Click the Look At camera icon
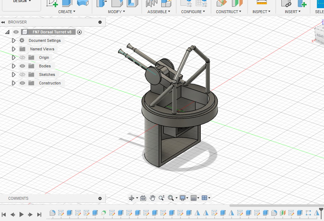This screenshot has height=221, width=324. (143, 198)
